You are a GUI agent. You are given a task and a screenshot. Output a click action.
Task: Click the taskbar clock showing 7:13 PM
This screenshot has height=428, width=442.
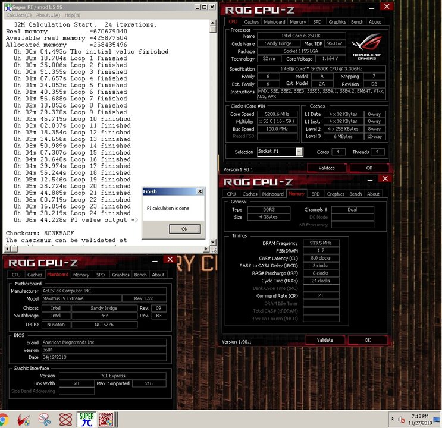pyautogui.click(x=420, y=420)
